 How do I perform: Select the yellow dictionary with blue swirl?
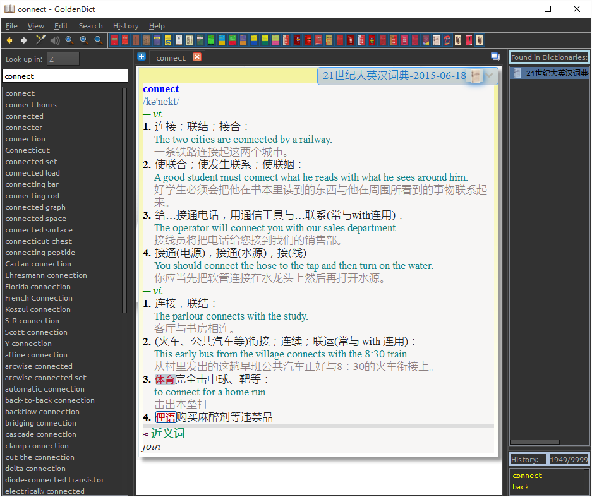[x=168, y=40]
